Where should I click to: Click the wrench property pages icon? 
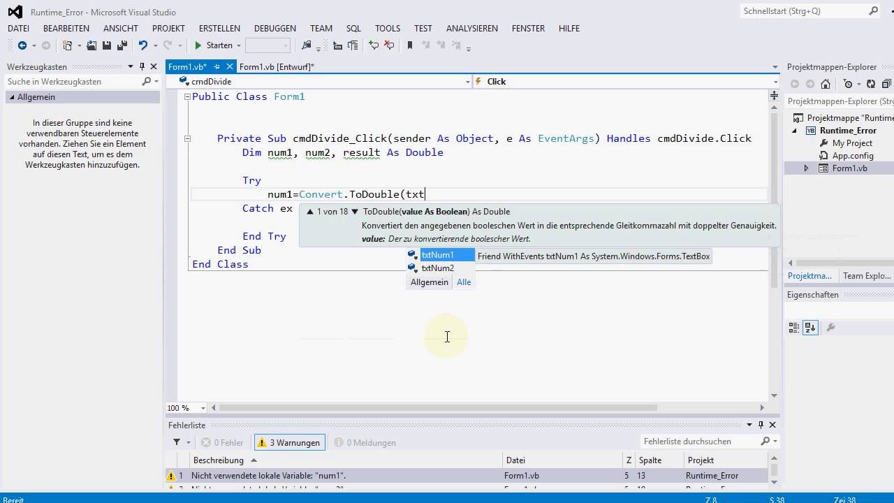pos(830,328)
